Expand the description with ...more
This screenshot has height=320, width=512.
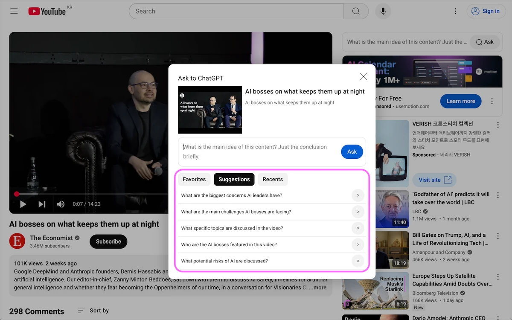[x=317, y=288]
